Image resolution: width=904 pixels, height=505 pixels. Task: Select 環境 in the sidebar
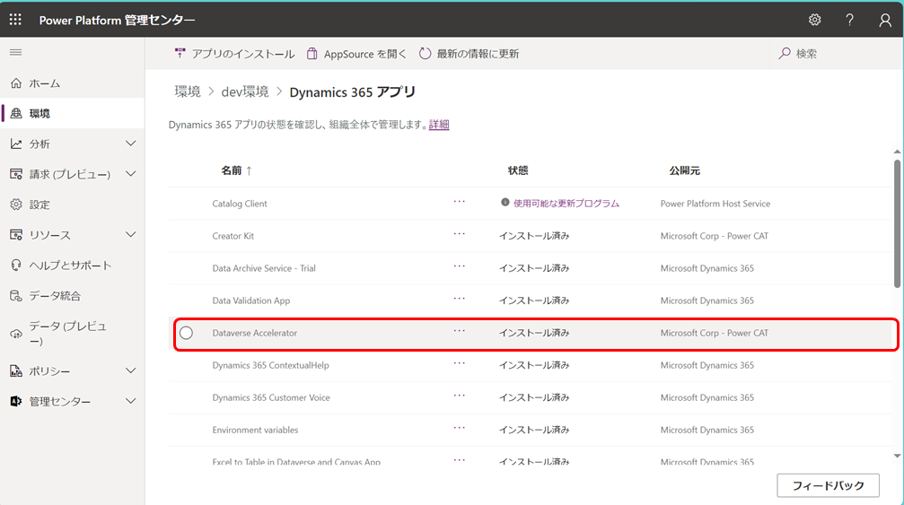point(72,113)
